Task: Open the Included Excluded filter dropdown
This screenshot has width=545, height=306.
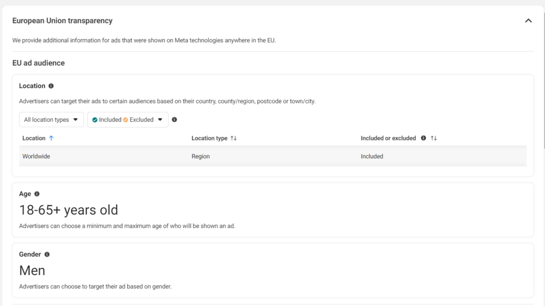Action: (128, 120)
